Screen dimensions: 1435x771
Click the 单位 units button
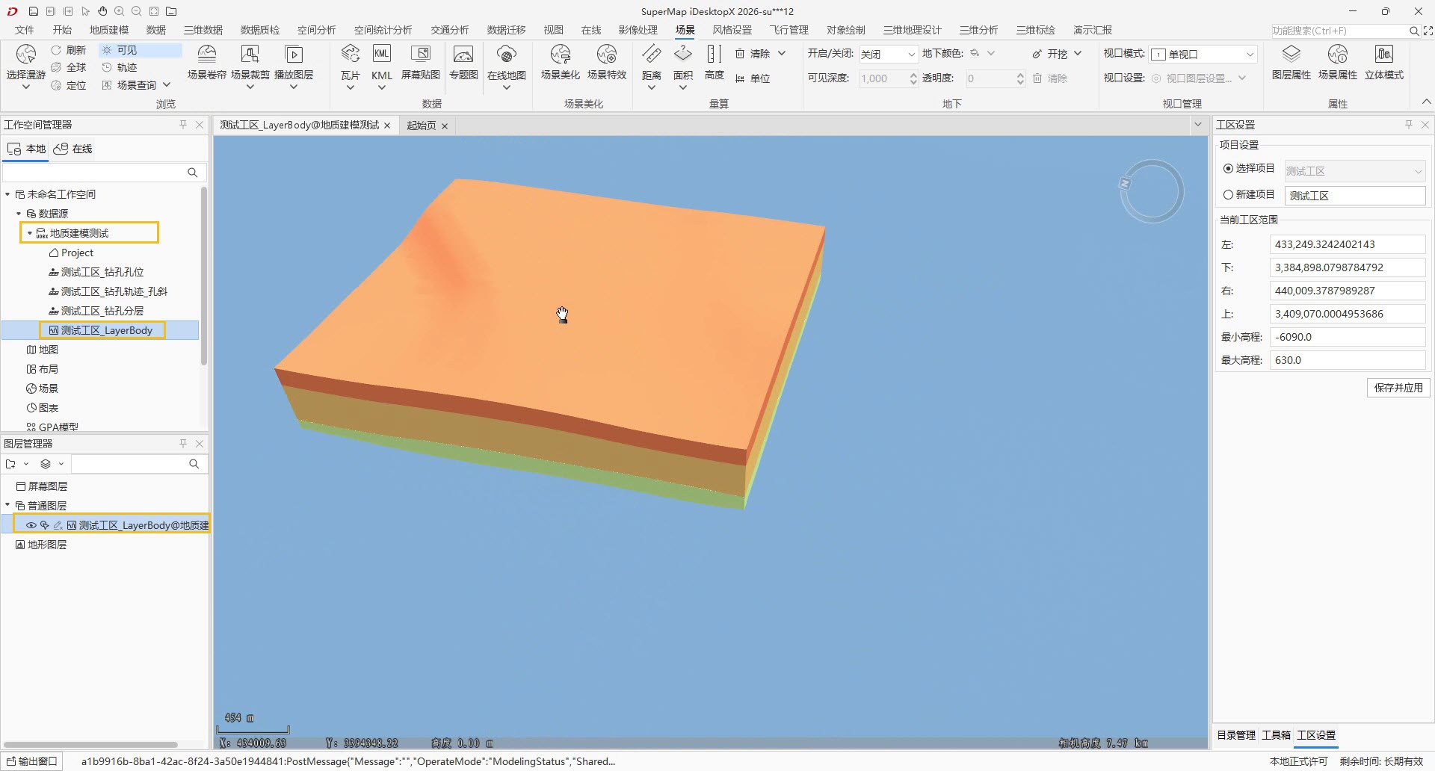[753, 78]
